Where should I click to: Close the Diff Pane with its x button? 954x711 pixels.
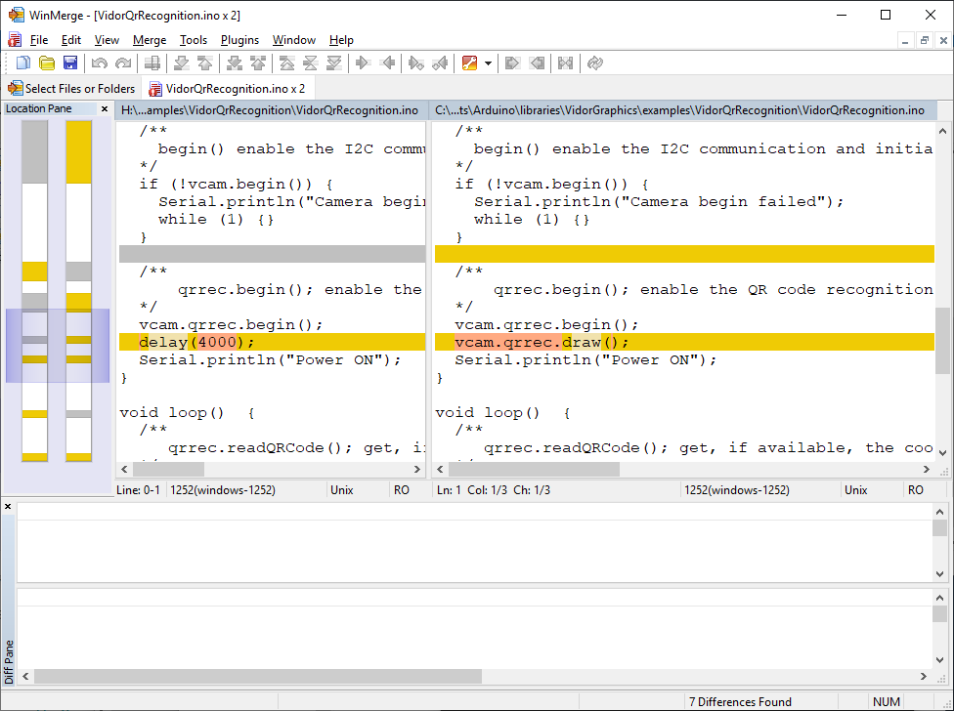tap(8, 507)
